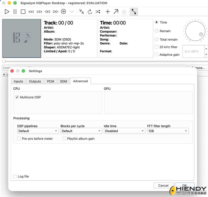
Task: Switch to the SDM tab
Action: tap(64, 81)
